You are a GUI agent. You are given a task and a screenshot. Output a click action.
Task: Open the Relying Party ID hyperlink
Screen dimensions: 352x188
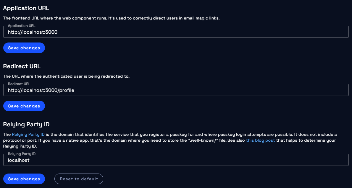click(x=28, y=134)
